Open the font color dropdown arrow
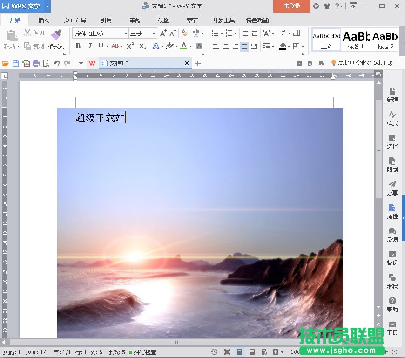405x358 pixels. 190,46
